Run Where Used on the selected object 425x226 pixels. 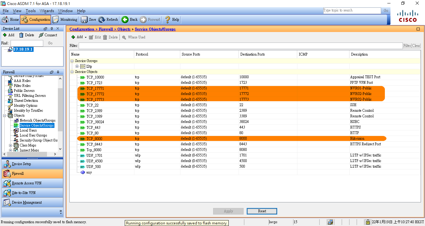click(133, 37)
